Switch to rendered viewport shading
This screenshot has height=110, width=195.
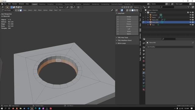point(137,10)
